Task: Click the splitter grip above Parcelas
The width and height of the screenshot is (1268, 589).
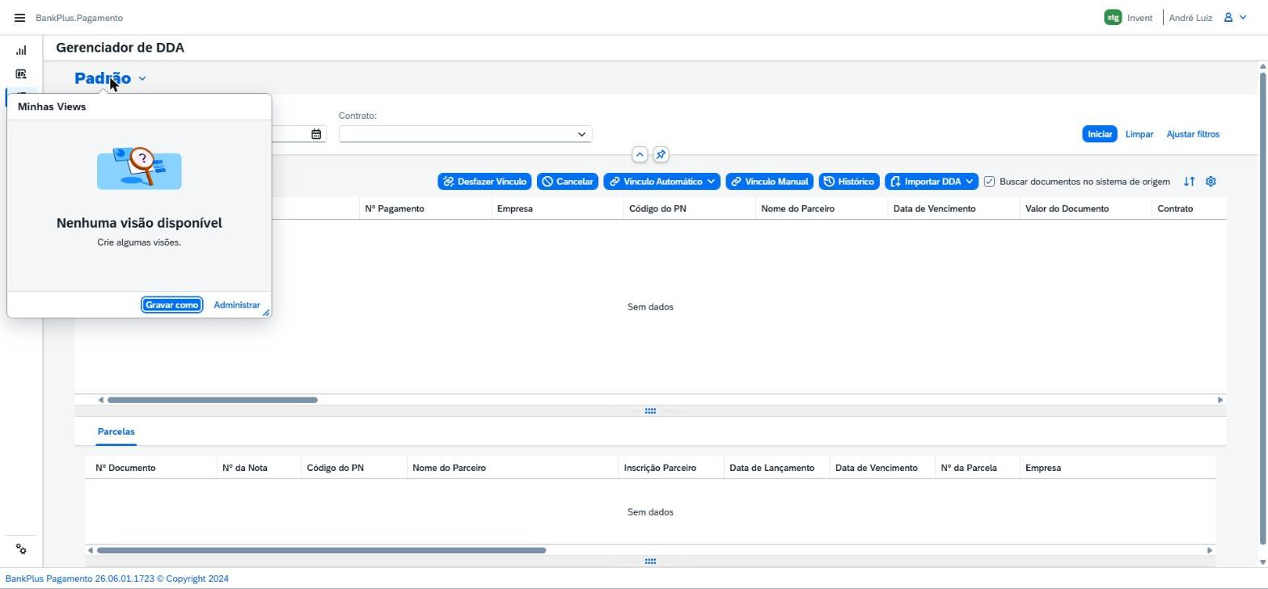Action: (650, 411)
